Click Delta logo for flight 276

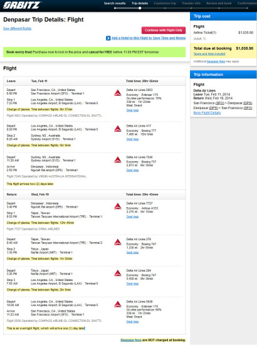click(118, 242)
